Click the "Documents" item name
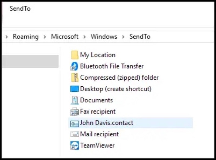The height and width of the screenshot is (160, 216). click(97, 100)
